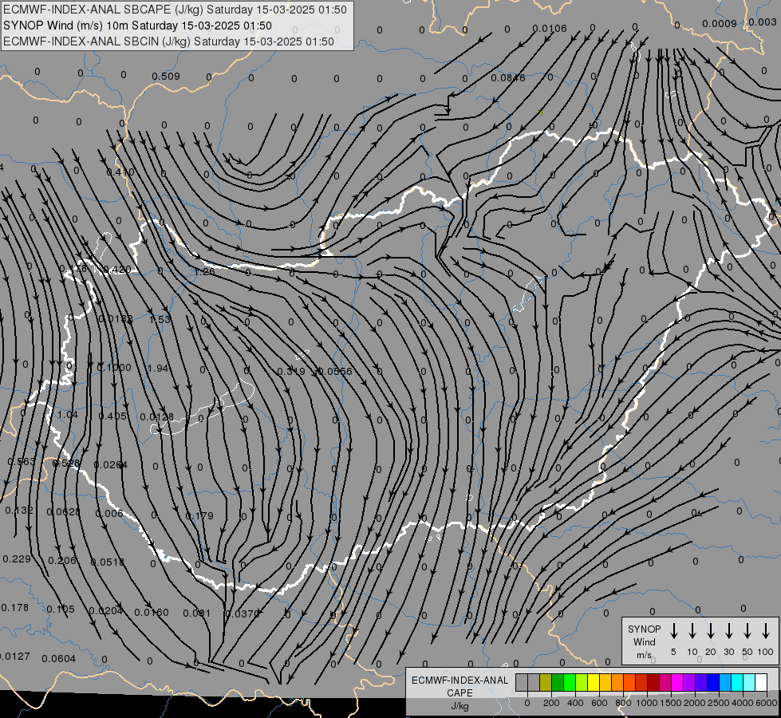Click the 0.410 grid value

tap(120, 172)
